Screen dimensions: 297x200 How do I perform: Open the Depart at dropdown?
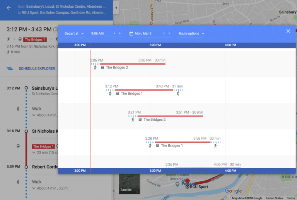click(x=74, y=34)
